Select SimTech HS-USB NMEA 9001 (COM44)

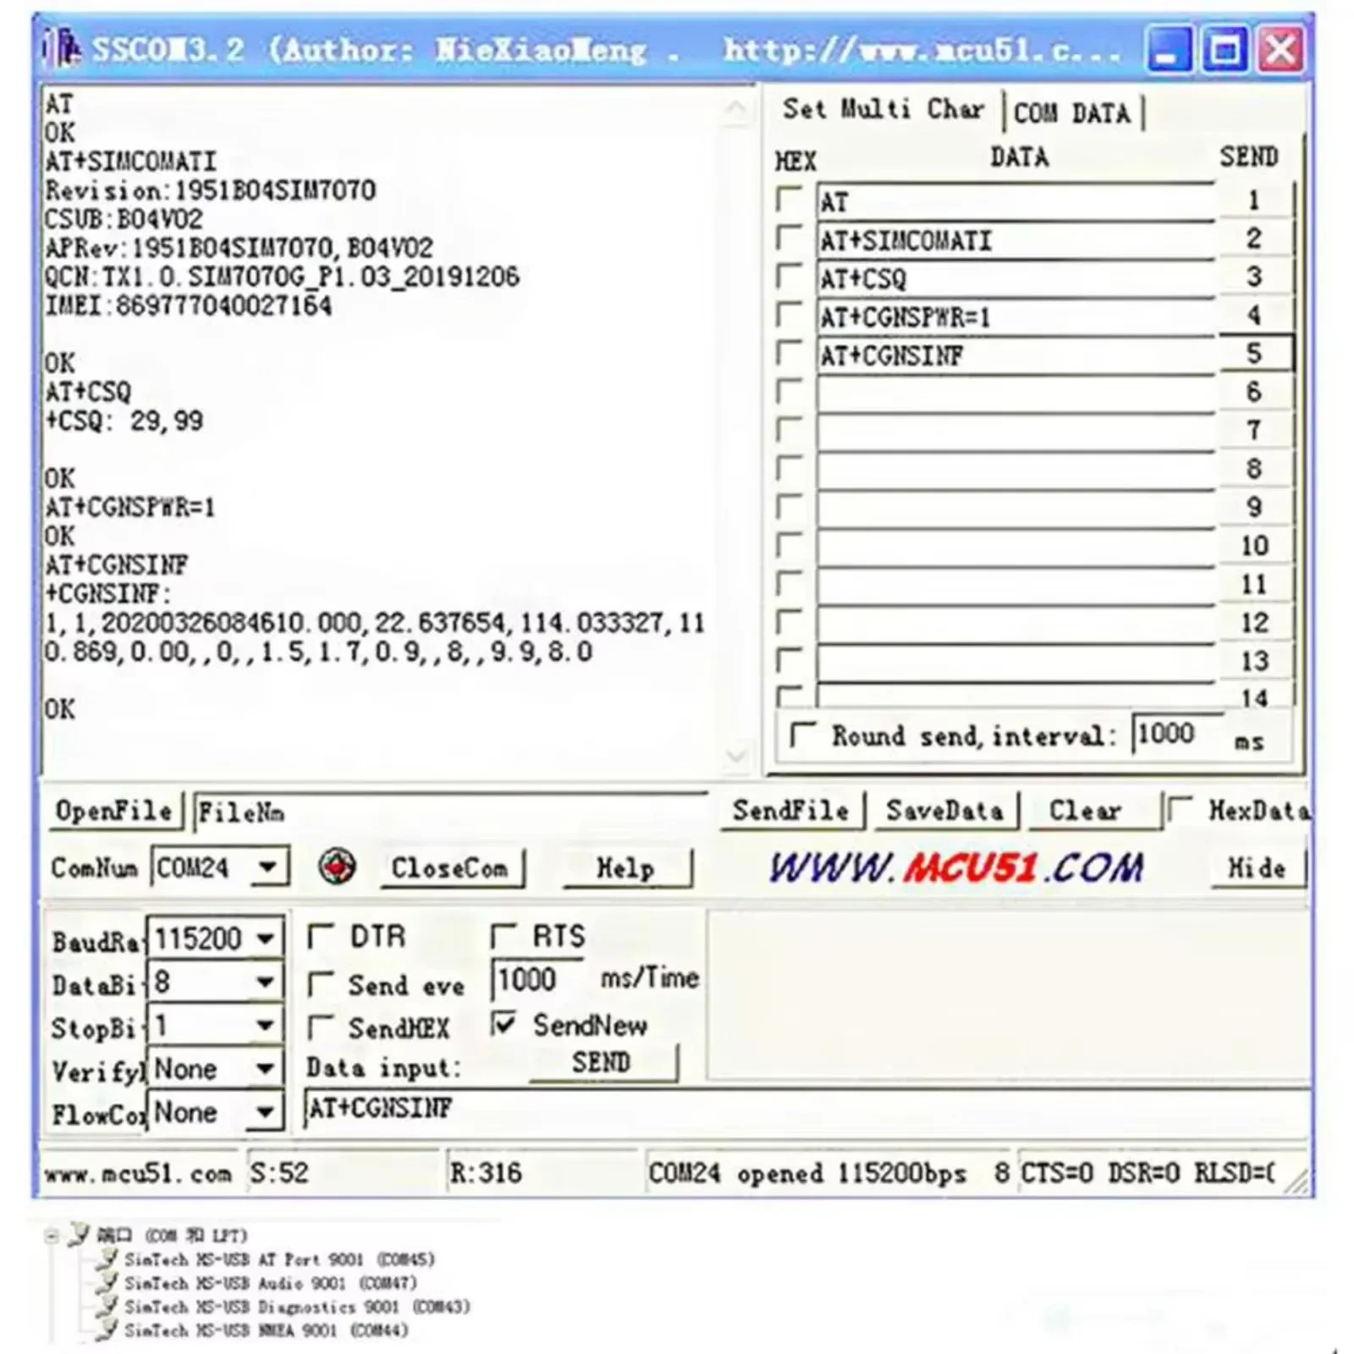[266, 1330]
